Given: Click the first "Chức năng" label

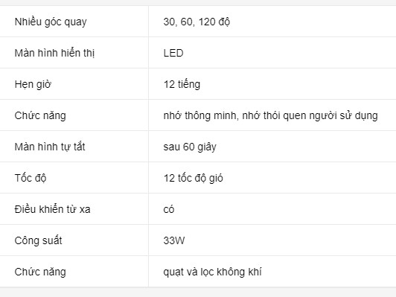Looking at the screenshot, I should point(40,115).
